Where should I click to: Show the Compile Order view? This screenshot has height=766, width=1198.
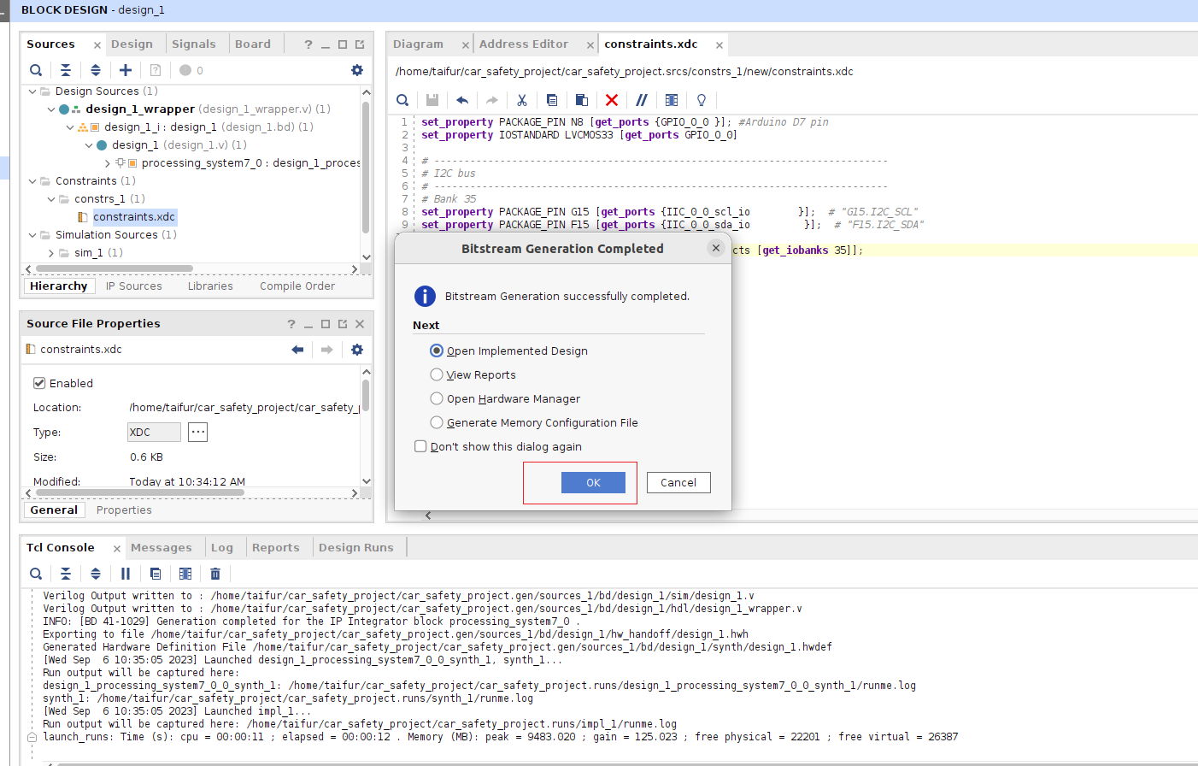(x=297, y=286)
